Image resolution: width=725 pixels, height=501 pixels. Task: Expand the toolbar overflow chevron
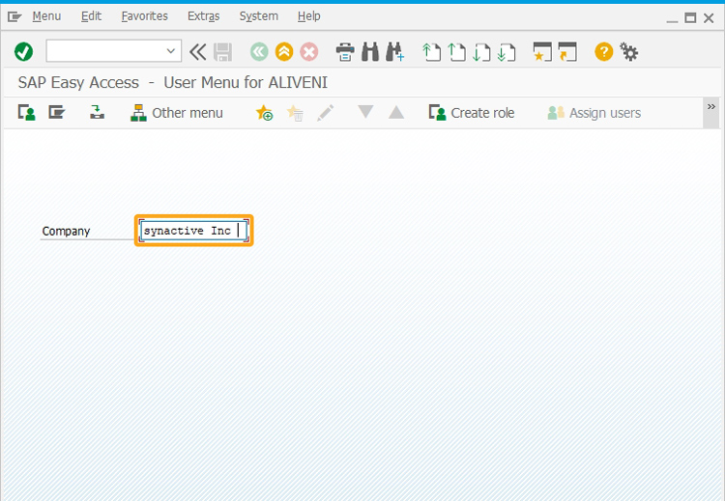pos(711,107)
